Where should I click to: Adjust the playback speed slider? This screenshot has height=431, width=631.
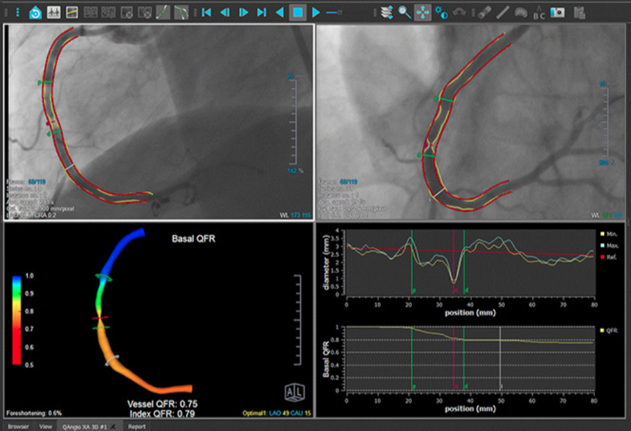point(333,12)
